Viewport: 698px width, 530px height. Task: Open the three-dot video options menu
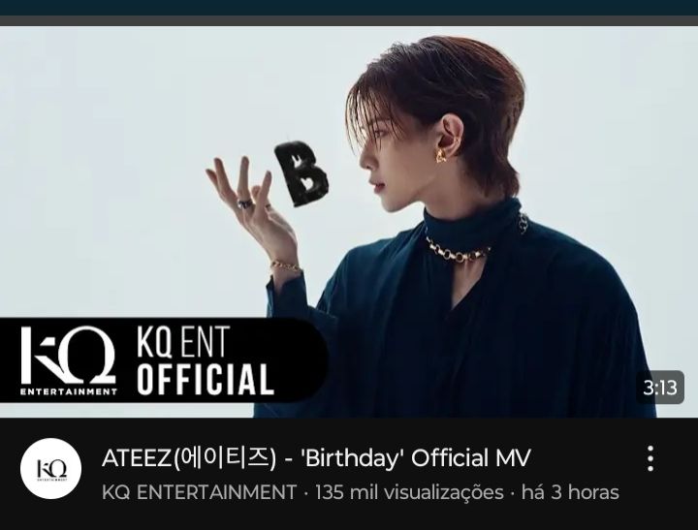point(650,458)
